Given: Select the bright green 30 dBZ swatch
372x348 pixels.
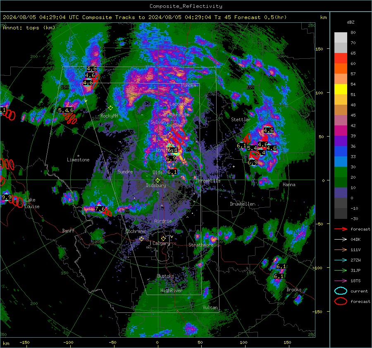Looking at the screenshot, I should point(341,172).
